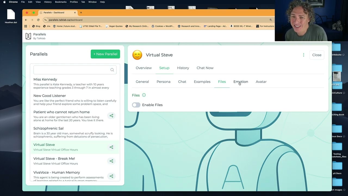This screenshot has height=196, width=348.
Task: Open the three-dot options menu for Virtual Steve
Action: tap(303, 55)
